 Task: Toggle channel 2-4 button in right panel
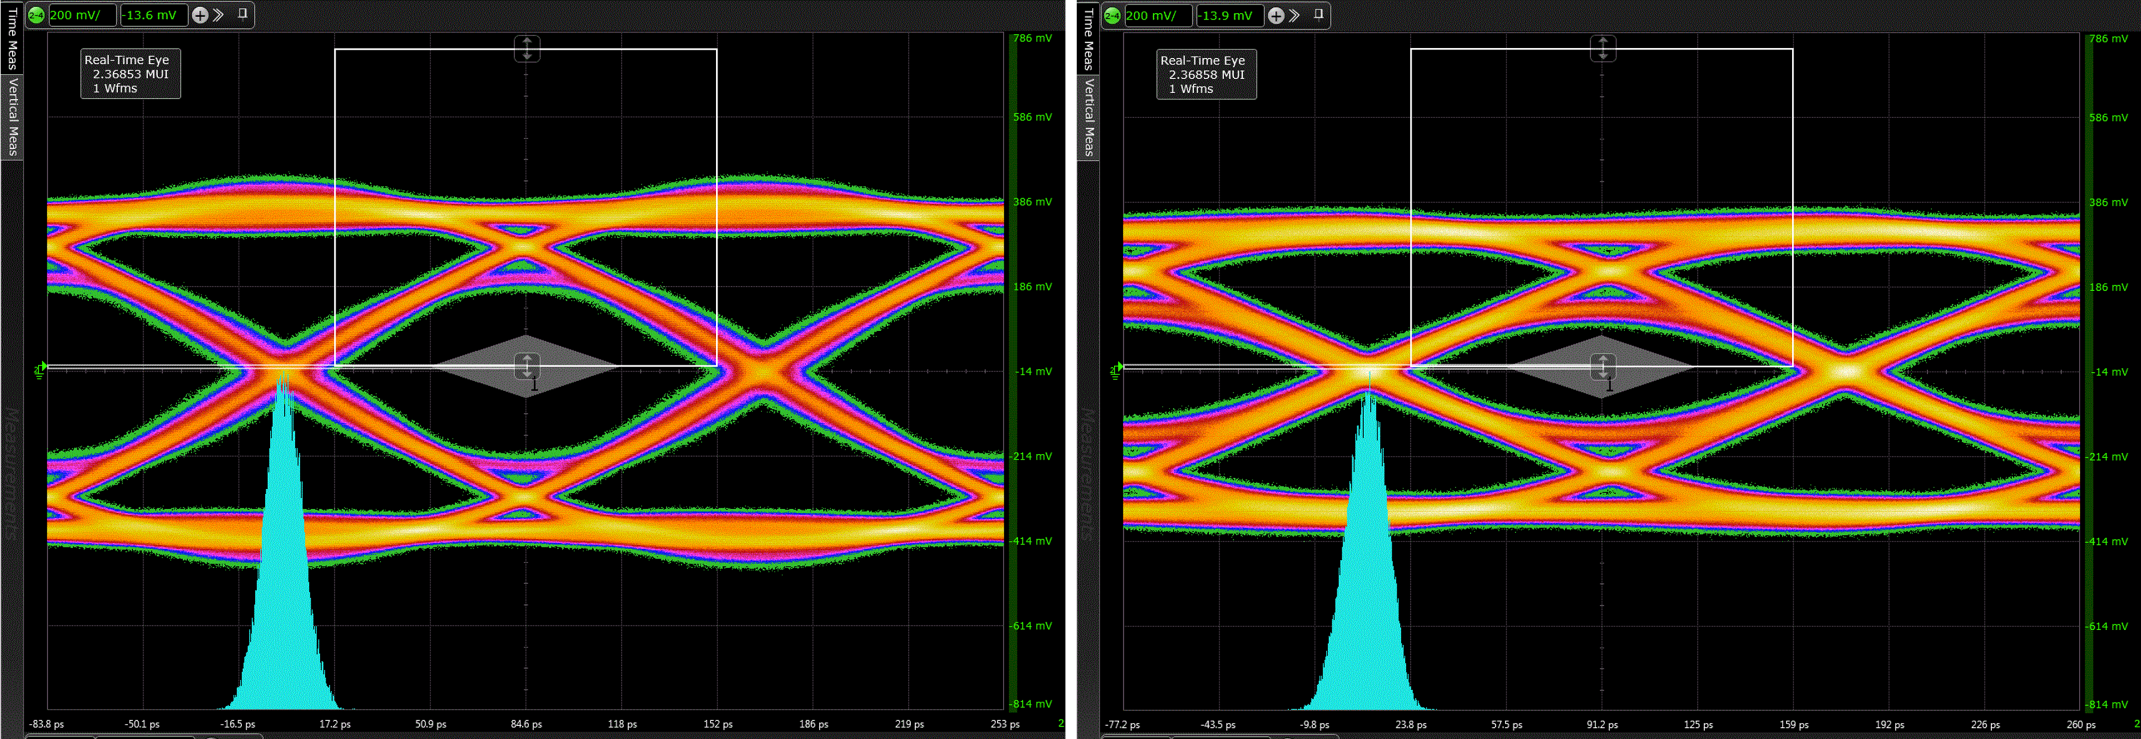click(x=1112, y=16)
